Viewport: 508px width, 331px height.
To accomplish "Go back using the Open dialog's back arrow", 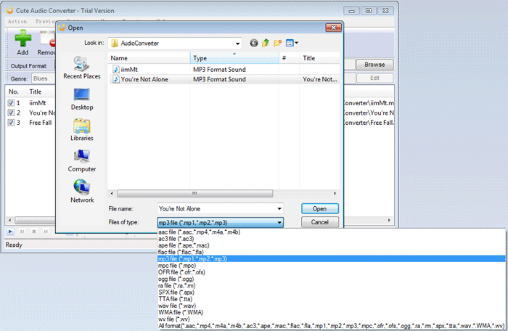I will click(x=254, y=43).
